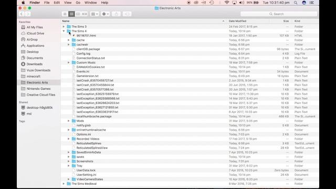Expand the Mods folder
Screen dimensions: 336x189
tap(69, 121)
